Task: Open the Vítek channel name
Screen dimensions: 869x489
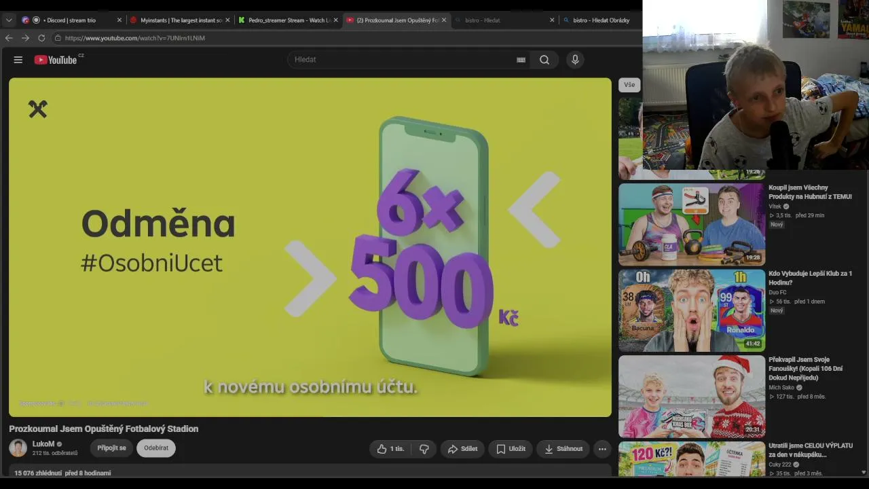Action: (775, 206)
